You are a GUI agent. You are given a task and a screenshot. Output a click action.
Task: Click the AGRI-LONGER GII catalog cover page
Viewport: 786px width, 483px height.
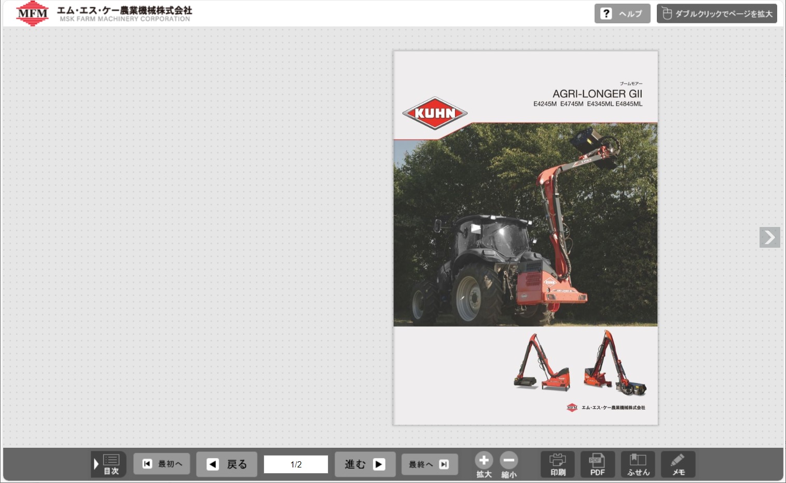click(x=526, y=238)
